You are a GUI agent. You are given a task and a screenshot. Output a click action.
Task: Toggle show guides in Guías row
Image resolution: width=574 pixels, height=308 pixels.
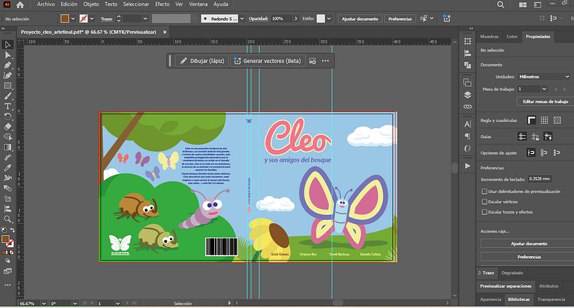click(x=522, y=136)
